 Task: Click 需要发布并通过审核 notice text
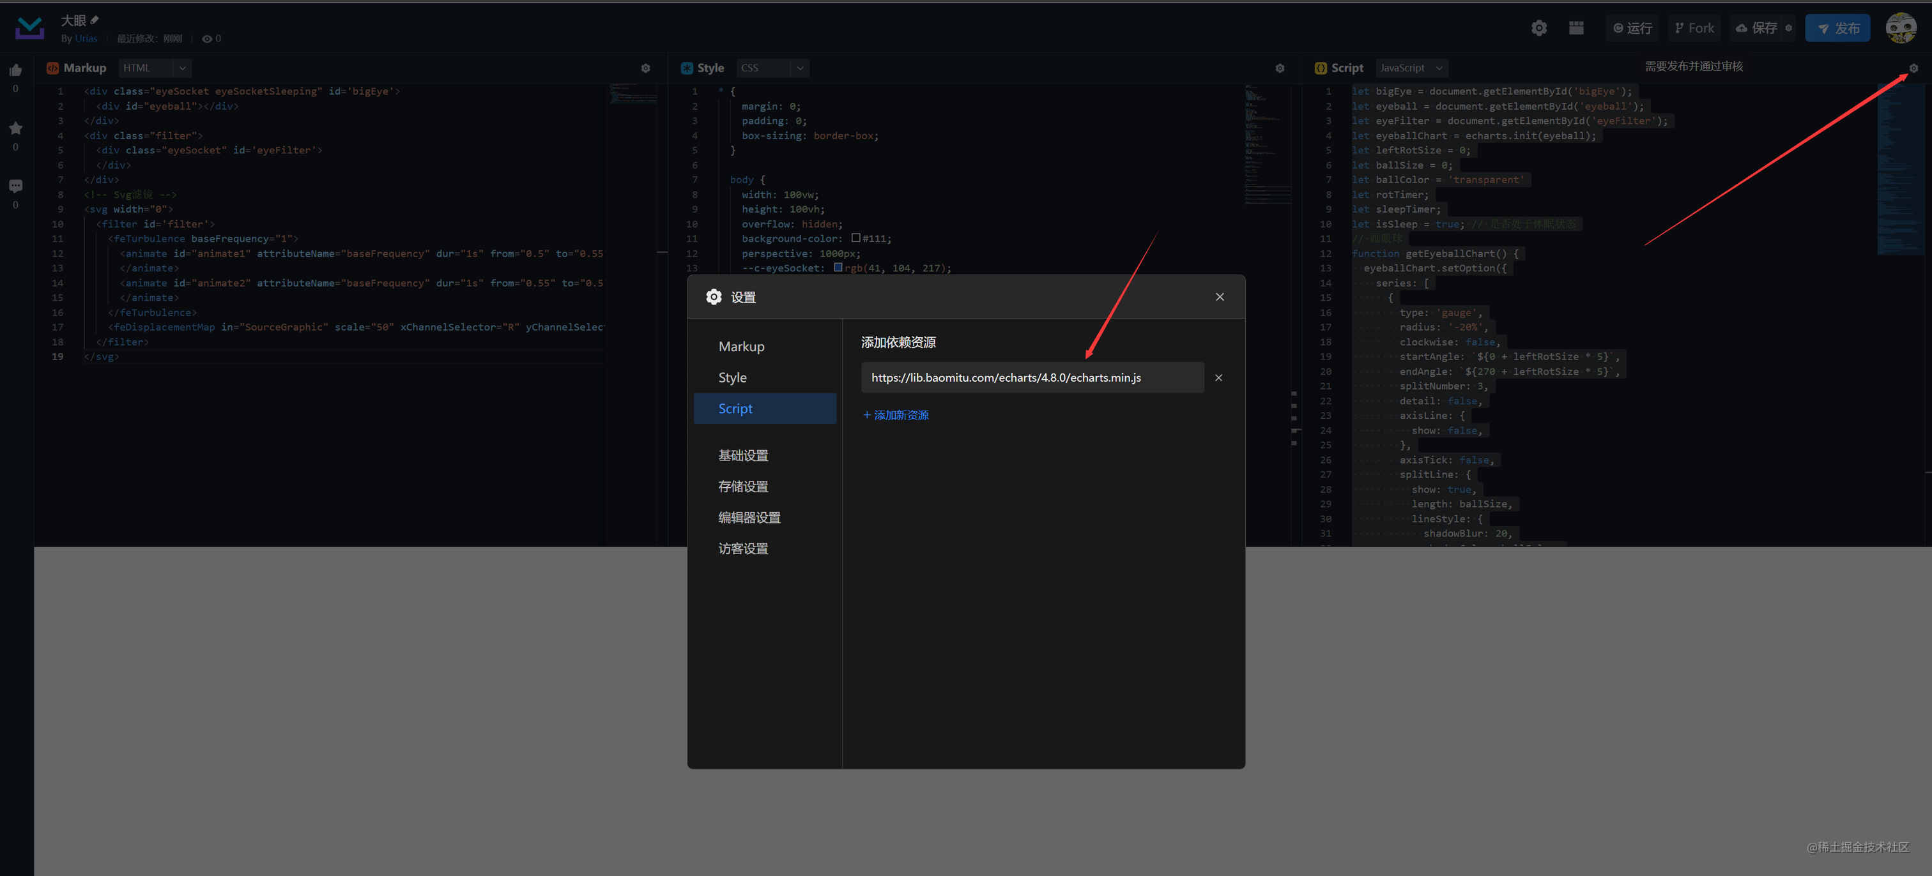pyautogui.click(x=1694, y=66)
